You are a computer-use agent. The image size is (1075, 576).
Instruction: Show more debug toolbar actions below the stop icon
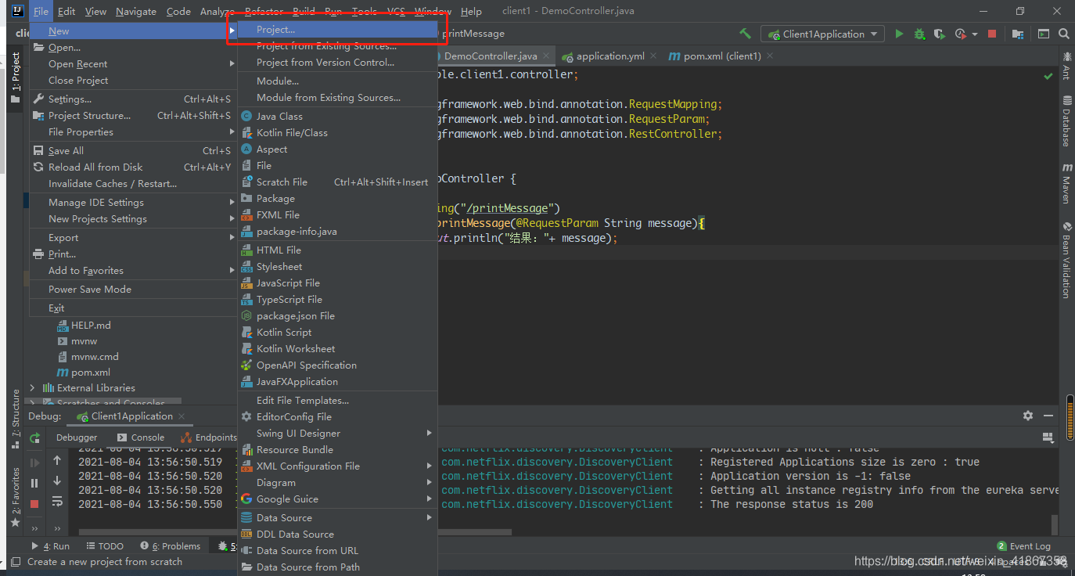[34, 528]
